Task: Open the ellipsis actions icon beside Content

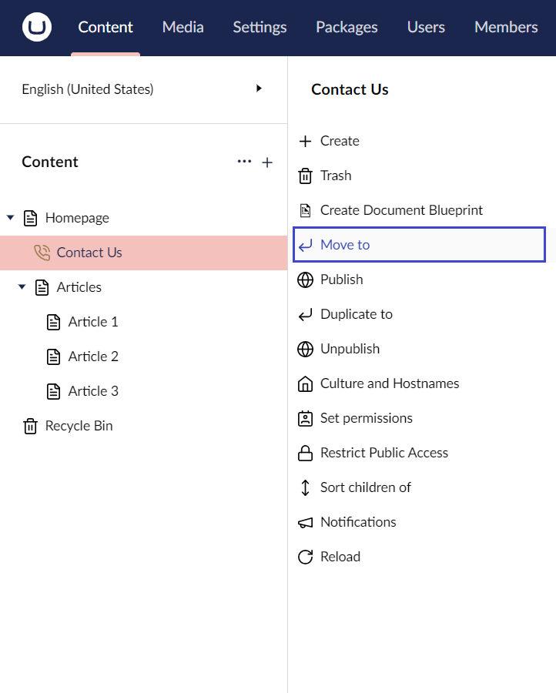Action: (x=244, y=162)
